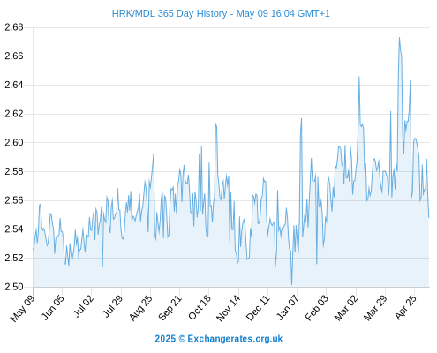Image resolution: width=437 pixels, height=353 pixels.
Task: Click the Jun 05 x-axis date label
Action: [52, 307]
